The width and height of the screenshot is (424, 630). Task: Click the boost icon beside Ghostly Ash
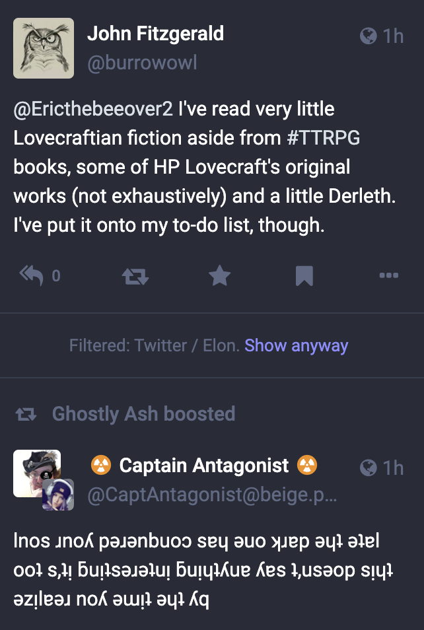click(x=26, y=415)
